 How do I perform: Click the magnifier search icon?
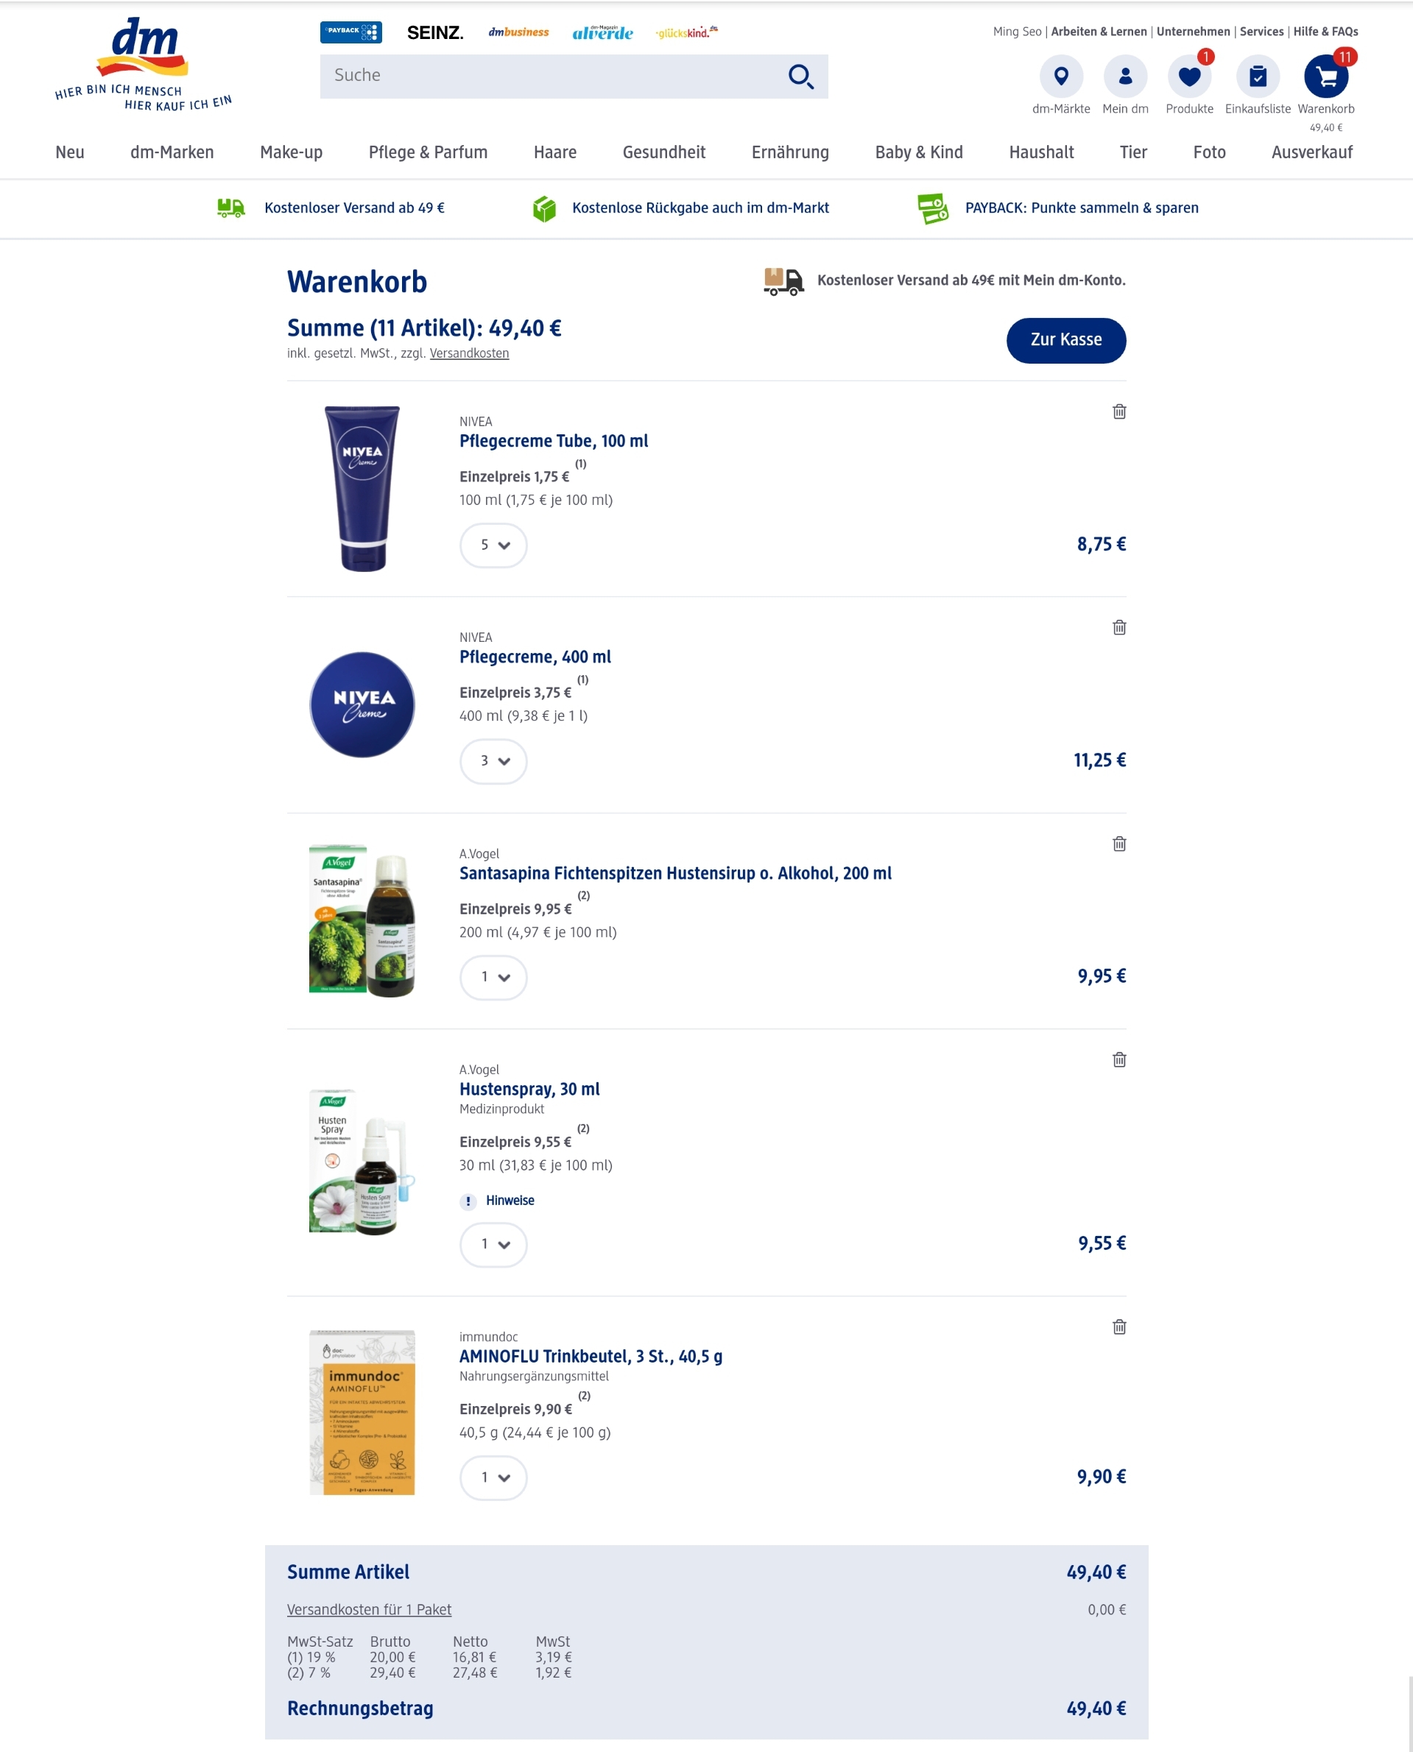pyautogui.click(x=801, y=77)
